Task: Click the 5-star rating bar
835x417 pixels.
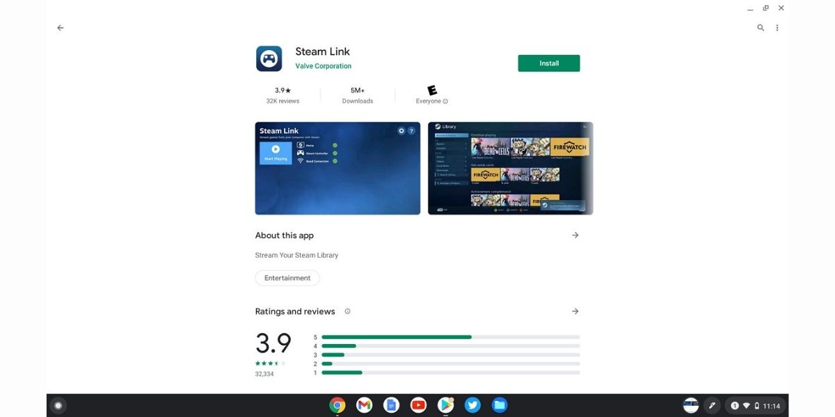Action: pos(451,336)
